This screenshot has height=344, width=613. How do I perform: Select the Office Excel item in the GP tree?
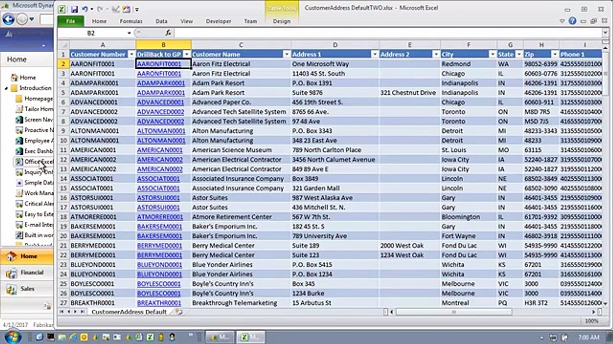point(34,161)
